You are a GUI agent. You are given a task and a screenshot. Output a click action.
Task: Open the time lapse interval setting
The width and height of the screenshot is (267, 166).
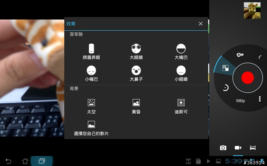(x=226, y=88)
